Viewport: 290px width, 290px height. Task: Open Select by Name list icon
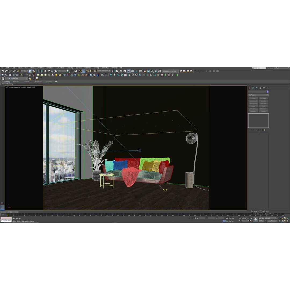pos(34,71)
